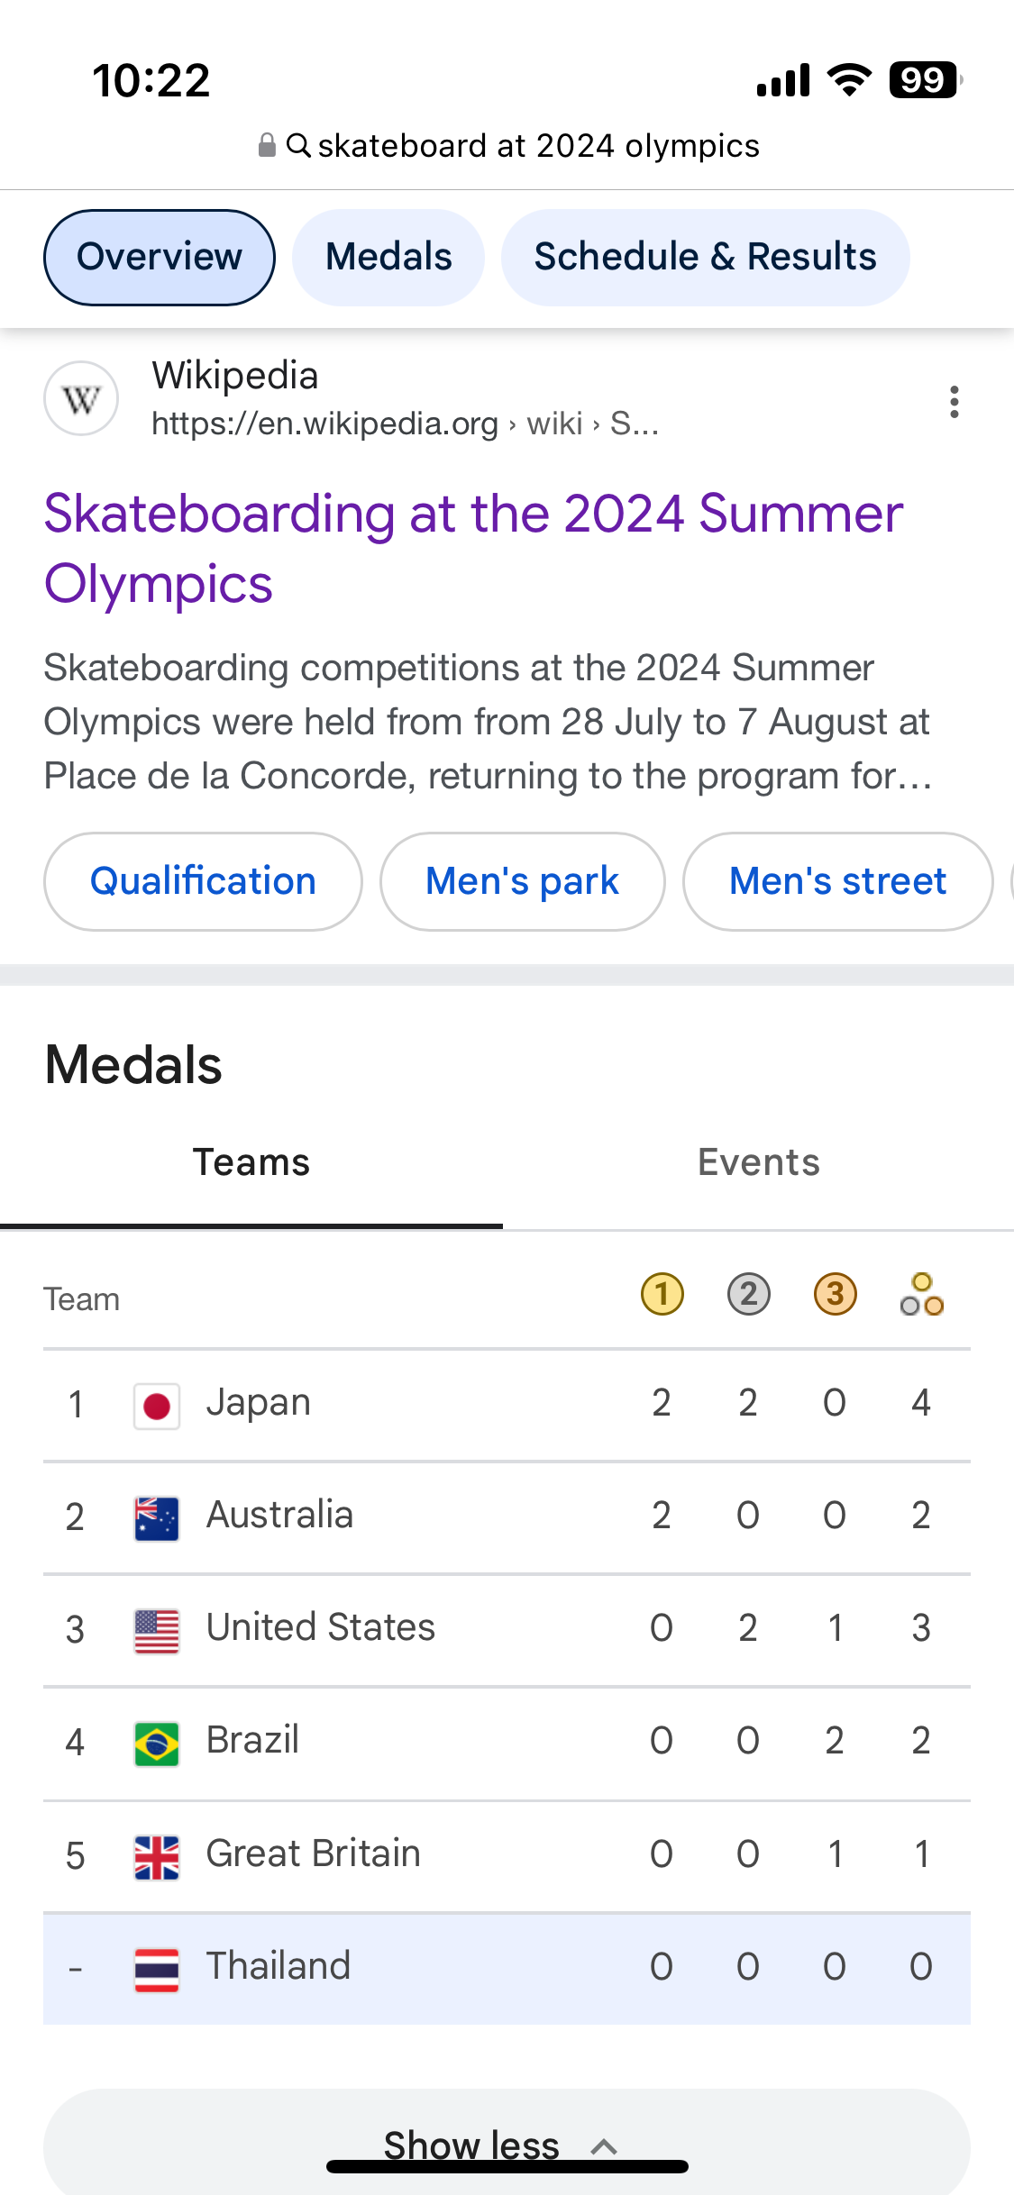Viewport: 1014px width, 2195px height.
Task: Open the Schedule & Results chip
Action: tap(705, 258)
